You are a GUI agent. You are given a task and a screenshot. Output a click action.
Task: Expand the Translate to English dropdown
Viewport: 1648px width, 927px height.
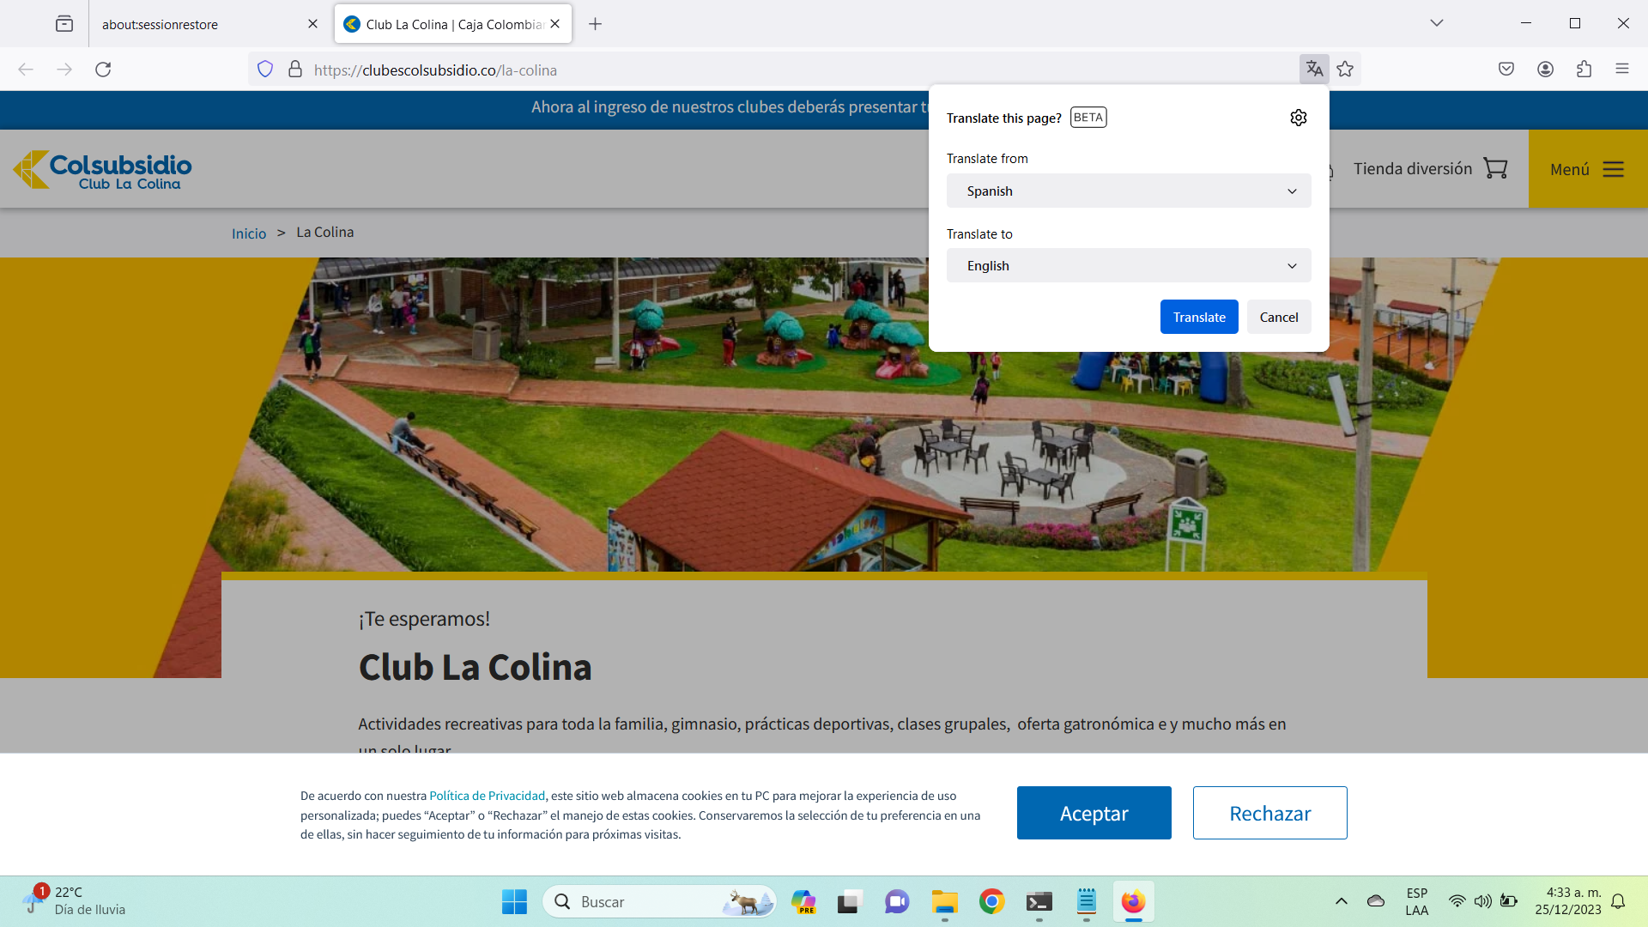1128,266
